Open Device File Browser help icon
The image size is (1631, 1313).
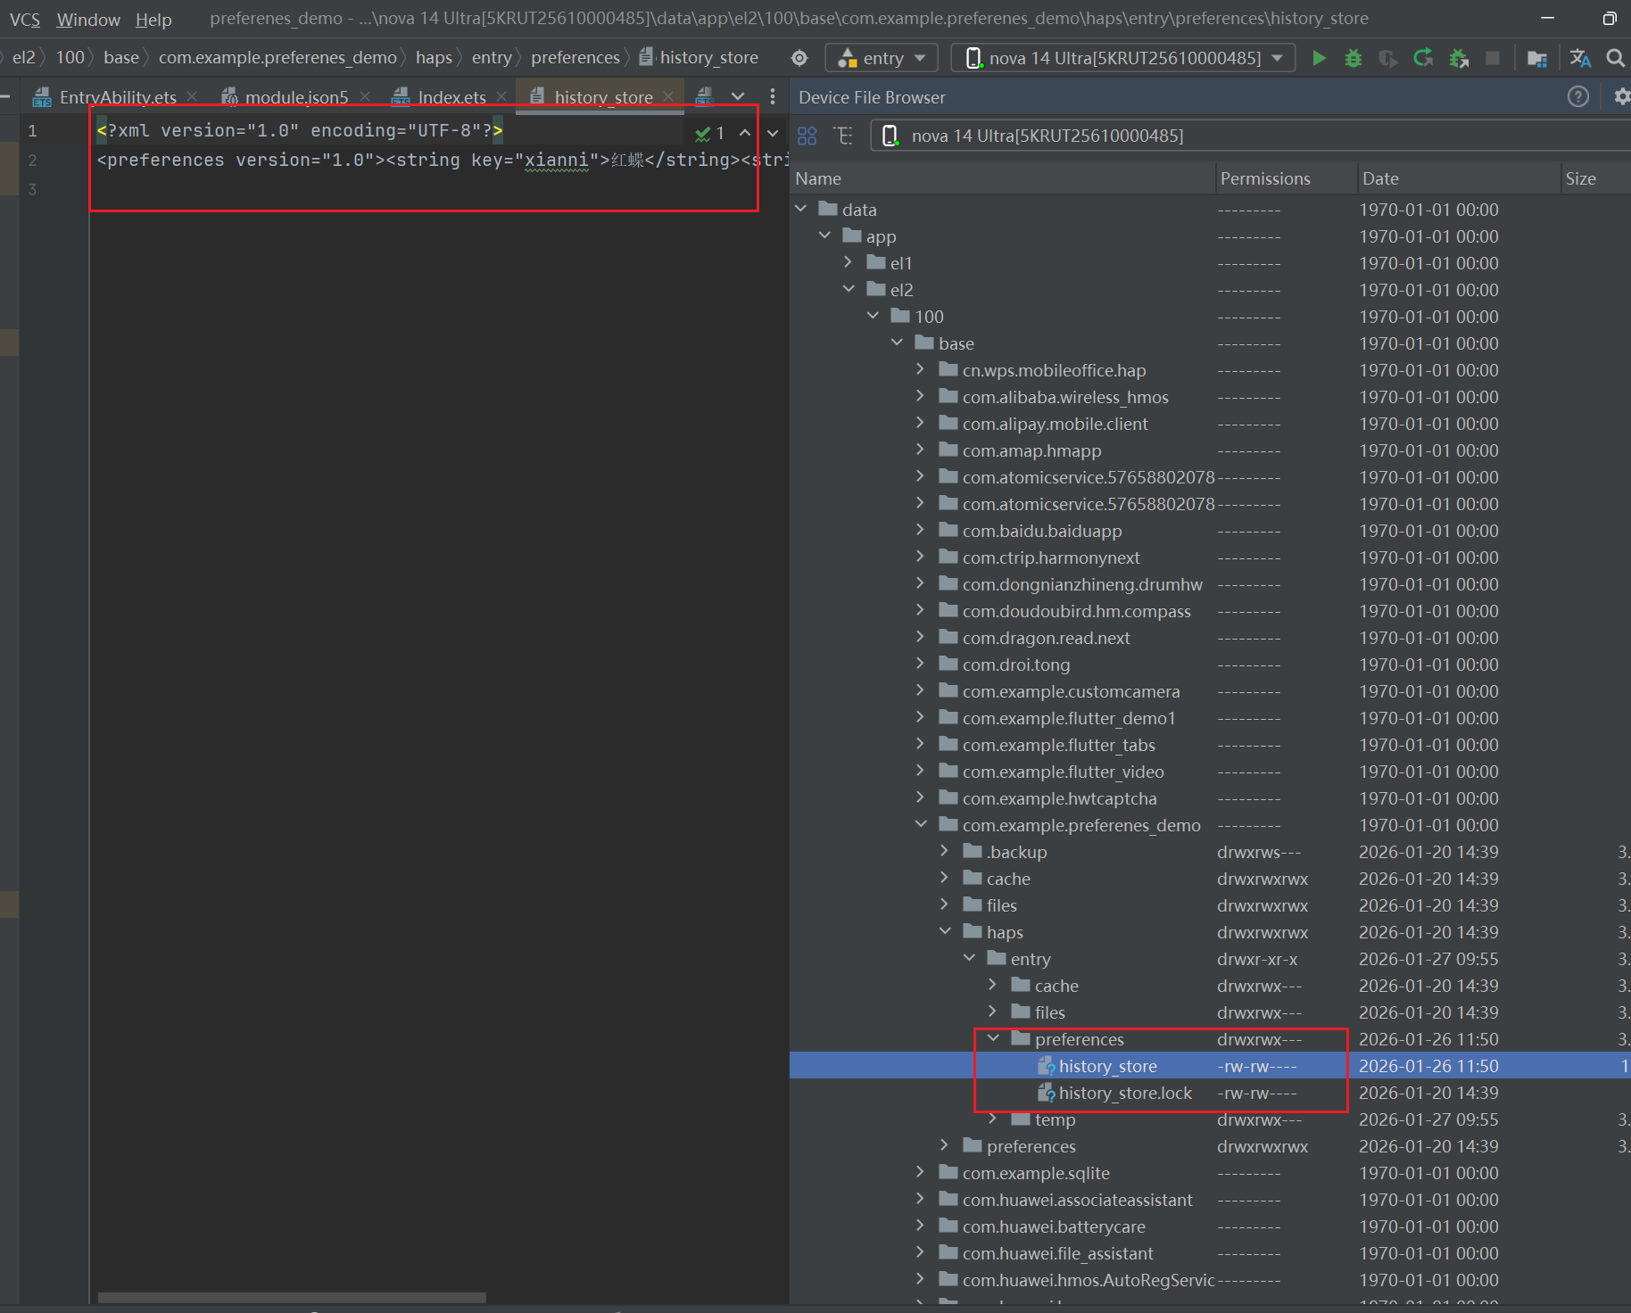pyautogui.click(x=1577, y=97)
